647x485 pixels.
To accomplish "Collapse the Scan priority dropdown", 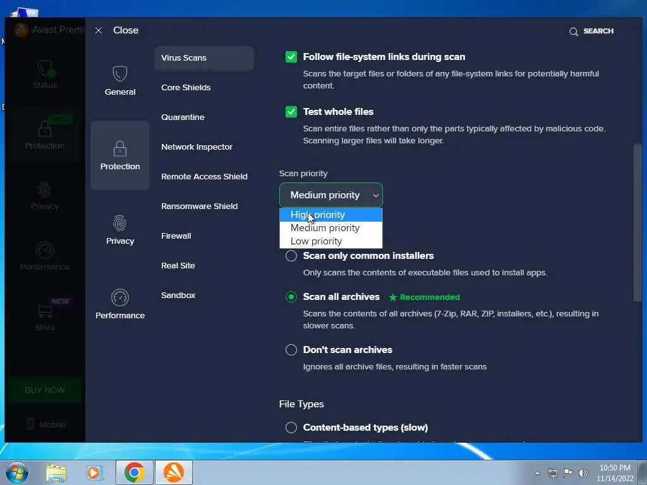I will (331, 195).
